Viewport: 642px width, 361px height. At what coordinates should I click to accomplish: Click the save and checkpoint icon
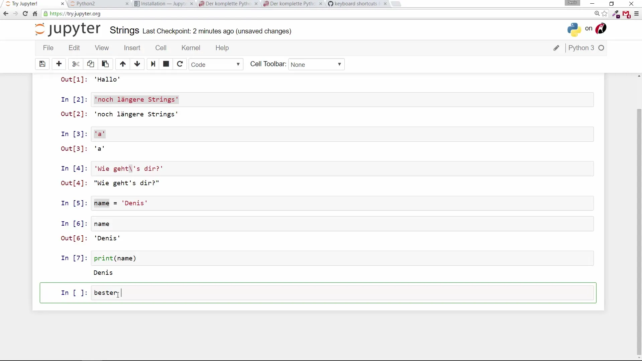42,64
